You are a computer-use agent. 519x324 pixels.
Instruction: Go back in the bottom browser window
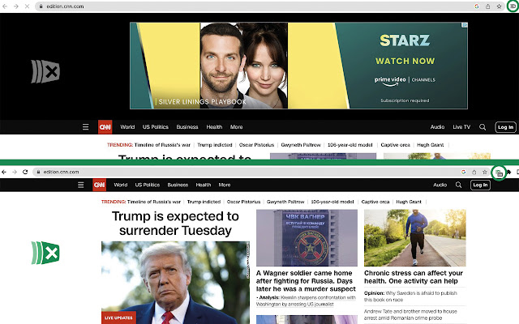click(x=4, y=172)
